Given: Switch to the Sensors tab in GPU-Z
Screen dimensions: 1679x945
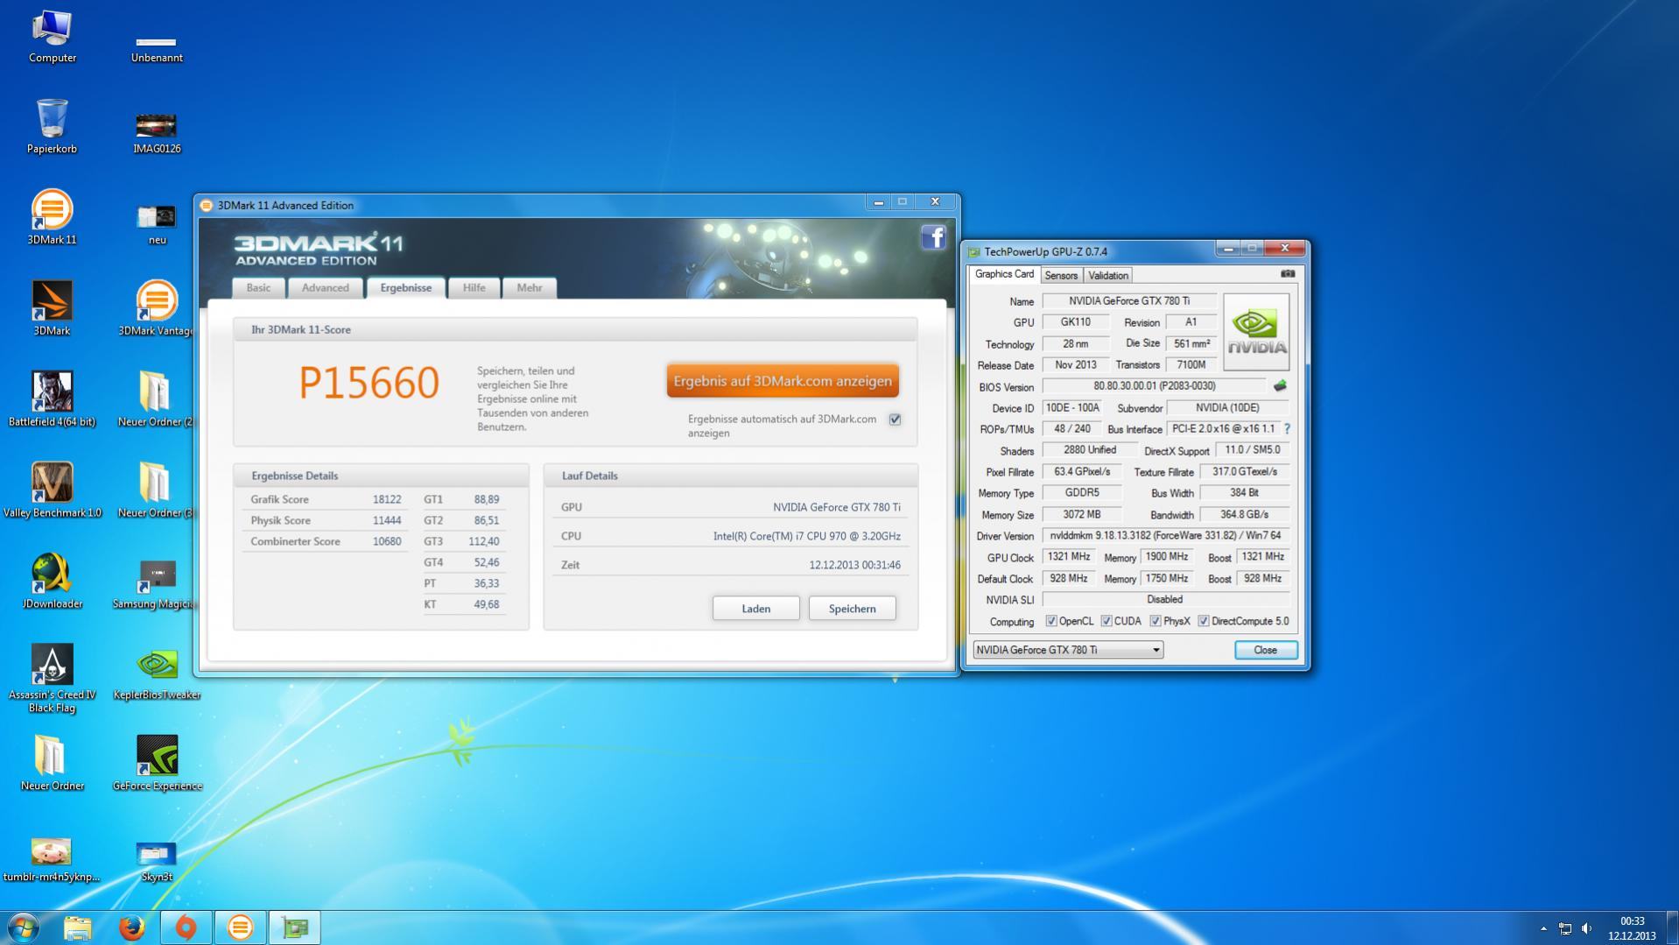Looking at the screenshot, I should (x=1061, y=275).
